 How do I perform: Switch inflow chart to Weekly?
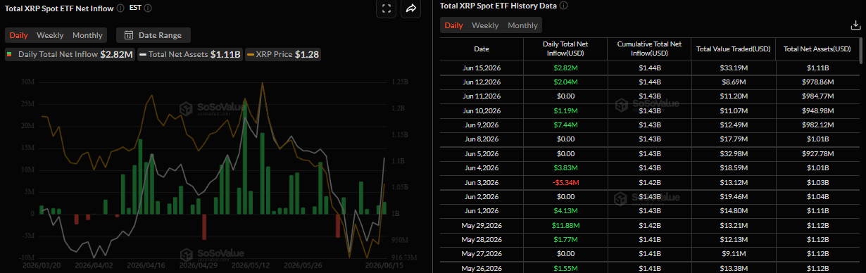(50, 35)
